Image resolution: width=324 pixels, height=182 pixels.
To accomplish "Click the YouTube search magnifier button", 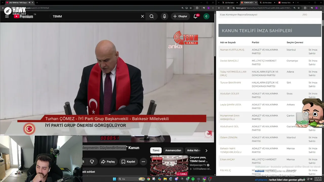I will (152, 16).
